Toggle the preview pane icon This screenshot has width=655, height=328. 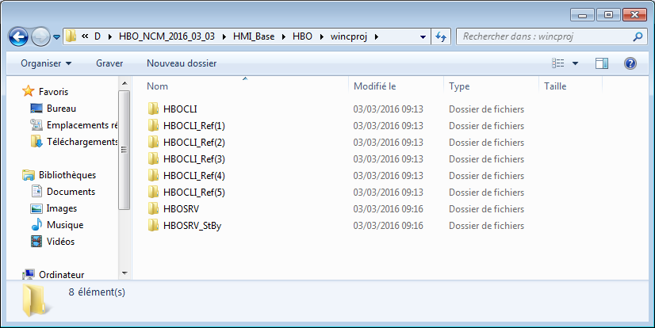pos(601,63)
